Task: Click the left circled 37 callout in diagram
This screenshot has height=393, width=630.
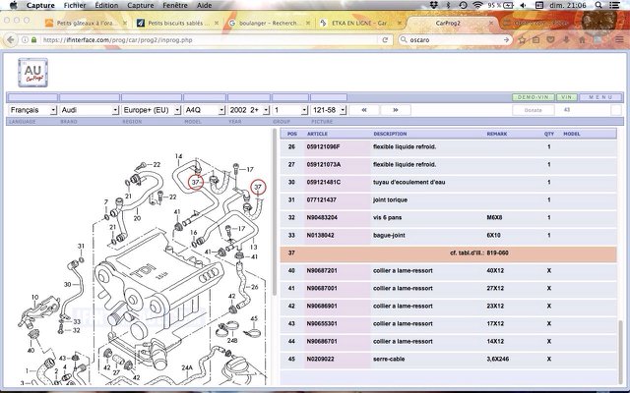Action: tap(195, 182)
